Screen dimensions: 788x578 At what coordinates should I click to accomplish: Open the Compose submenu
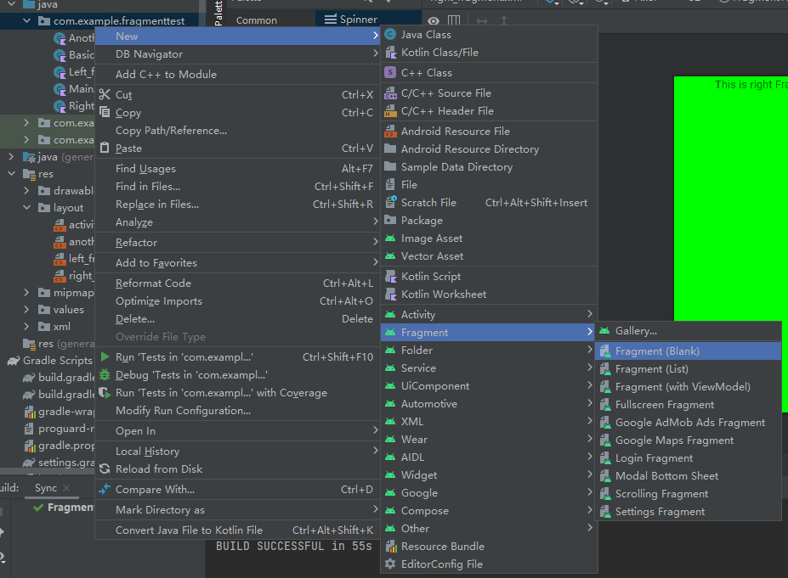tap(489, 511)
